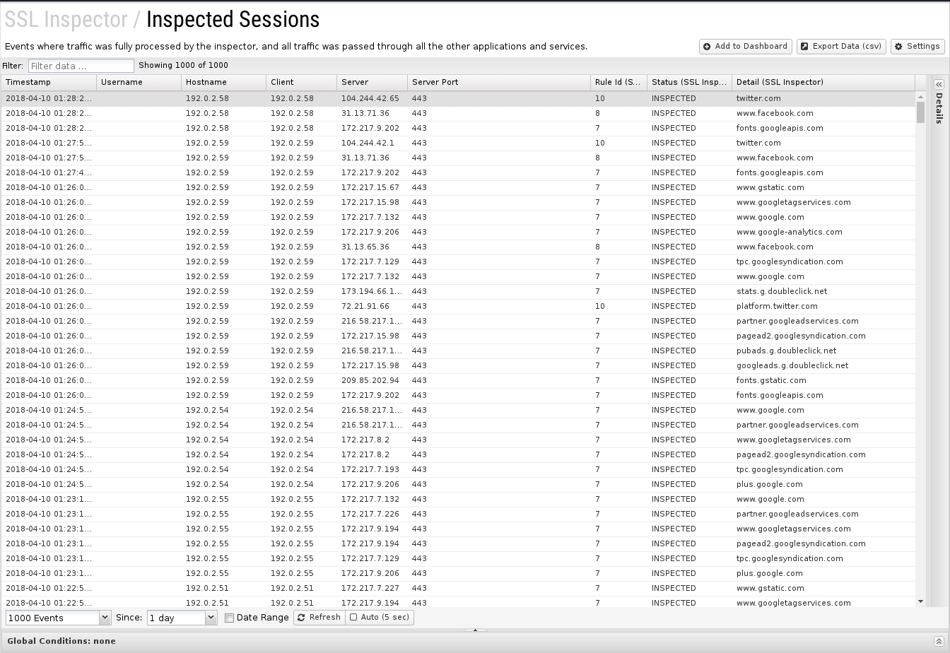950x653 pixels.
Task: Click server IP 104.244.42.65
Action: click(370, 98)
